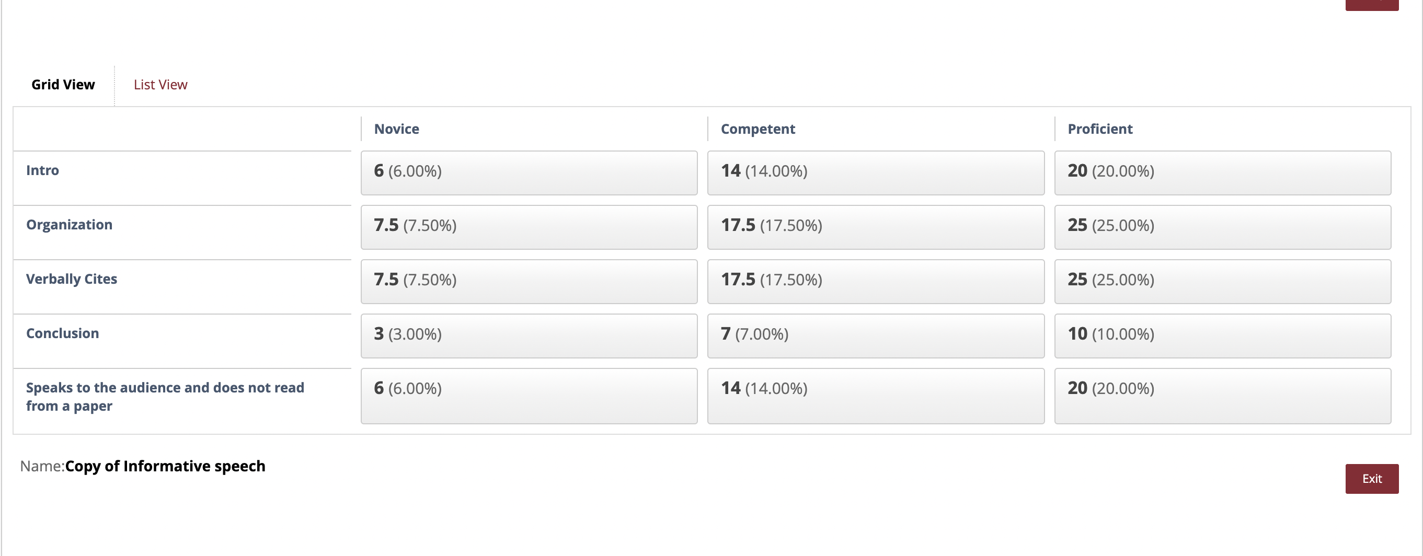Viewport: 1423px width, 556px height.
Task: Pick Verbally Cites Proficient 25 cell
Action: click(x=1222, y=282)
